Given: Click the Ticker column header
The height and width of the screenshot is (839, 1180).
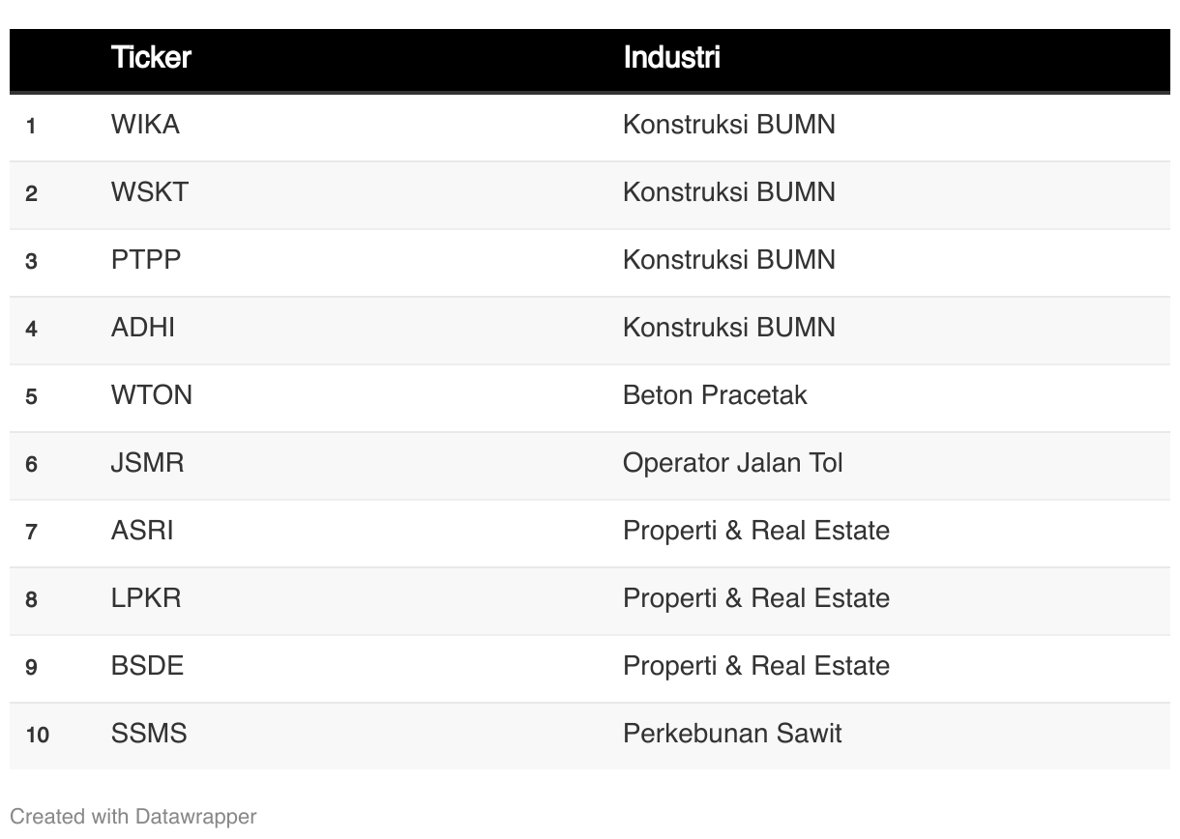Looking at the screenshot, I should [x=151, y=57].
